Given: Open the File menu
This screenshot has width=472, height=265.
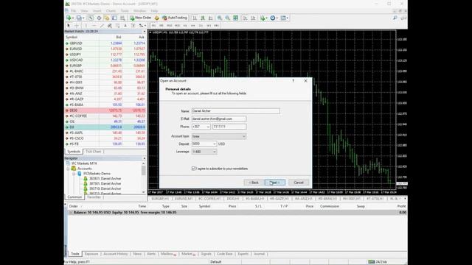Looking at the screenshot, I should tap(73, 11).
